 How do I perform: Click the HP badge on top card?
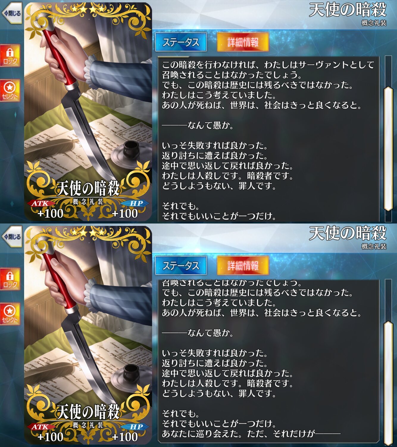pyautogui.click(x=136, y=204)
